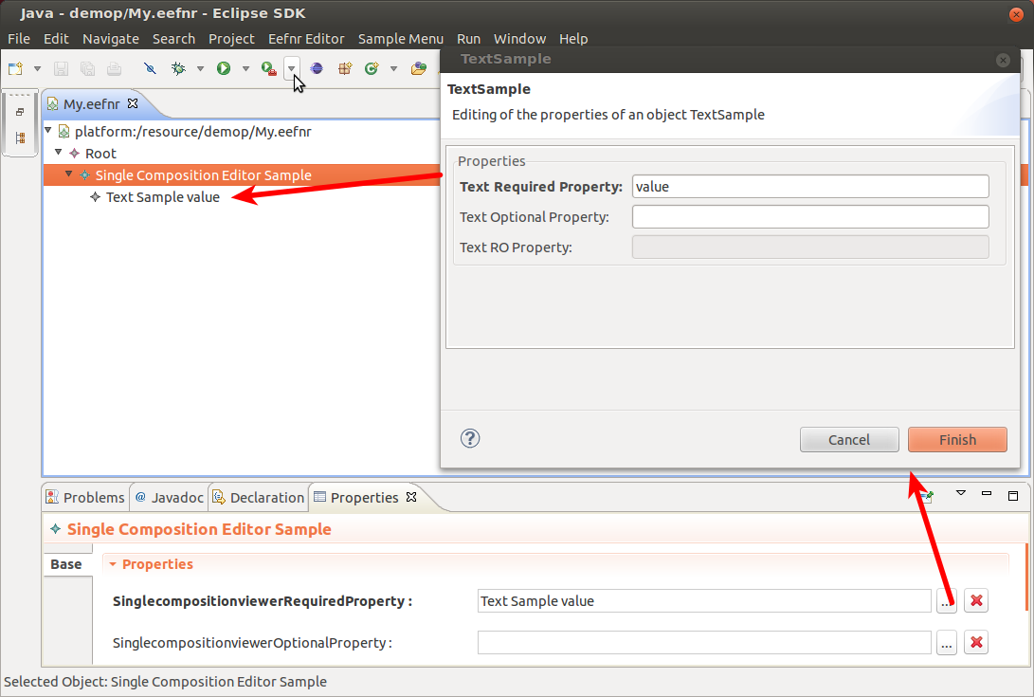This screenshot has width=1034, height=697.
Task: Select the Root tree item
Action: point(100,153)
